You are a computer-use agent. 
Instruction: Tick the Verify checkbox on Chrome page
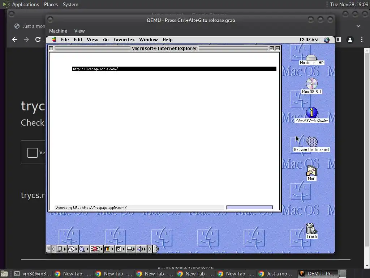(32, 153)
